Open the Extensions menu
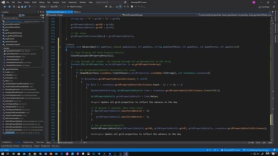This screenshot has width=278, height=156. (x=73, y=2)
